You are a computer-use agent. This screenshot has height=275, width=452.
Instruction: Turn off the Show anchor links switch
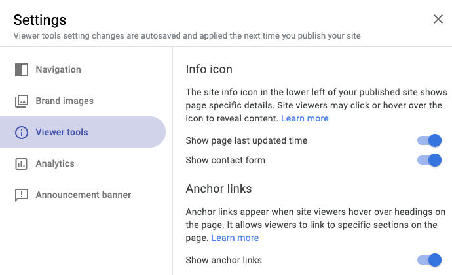click(x=430, y=260)
